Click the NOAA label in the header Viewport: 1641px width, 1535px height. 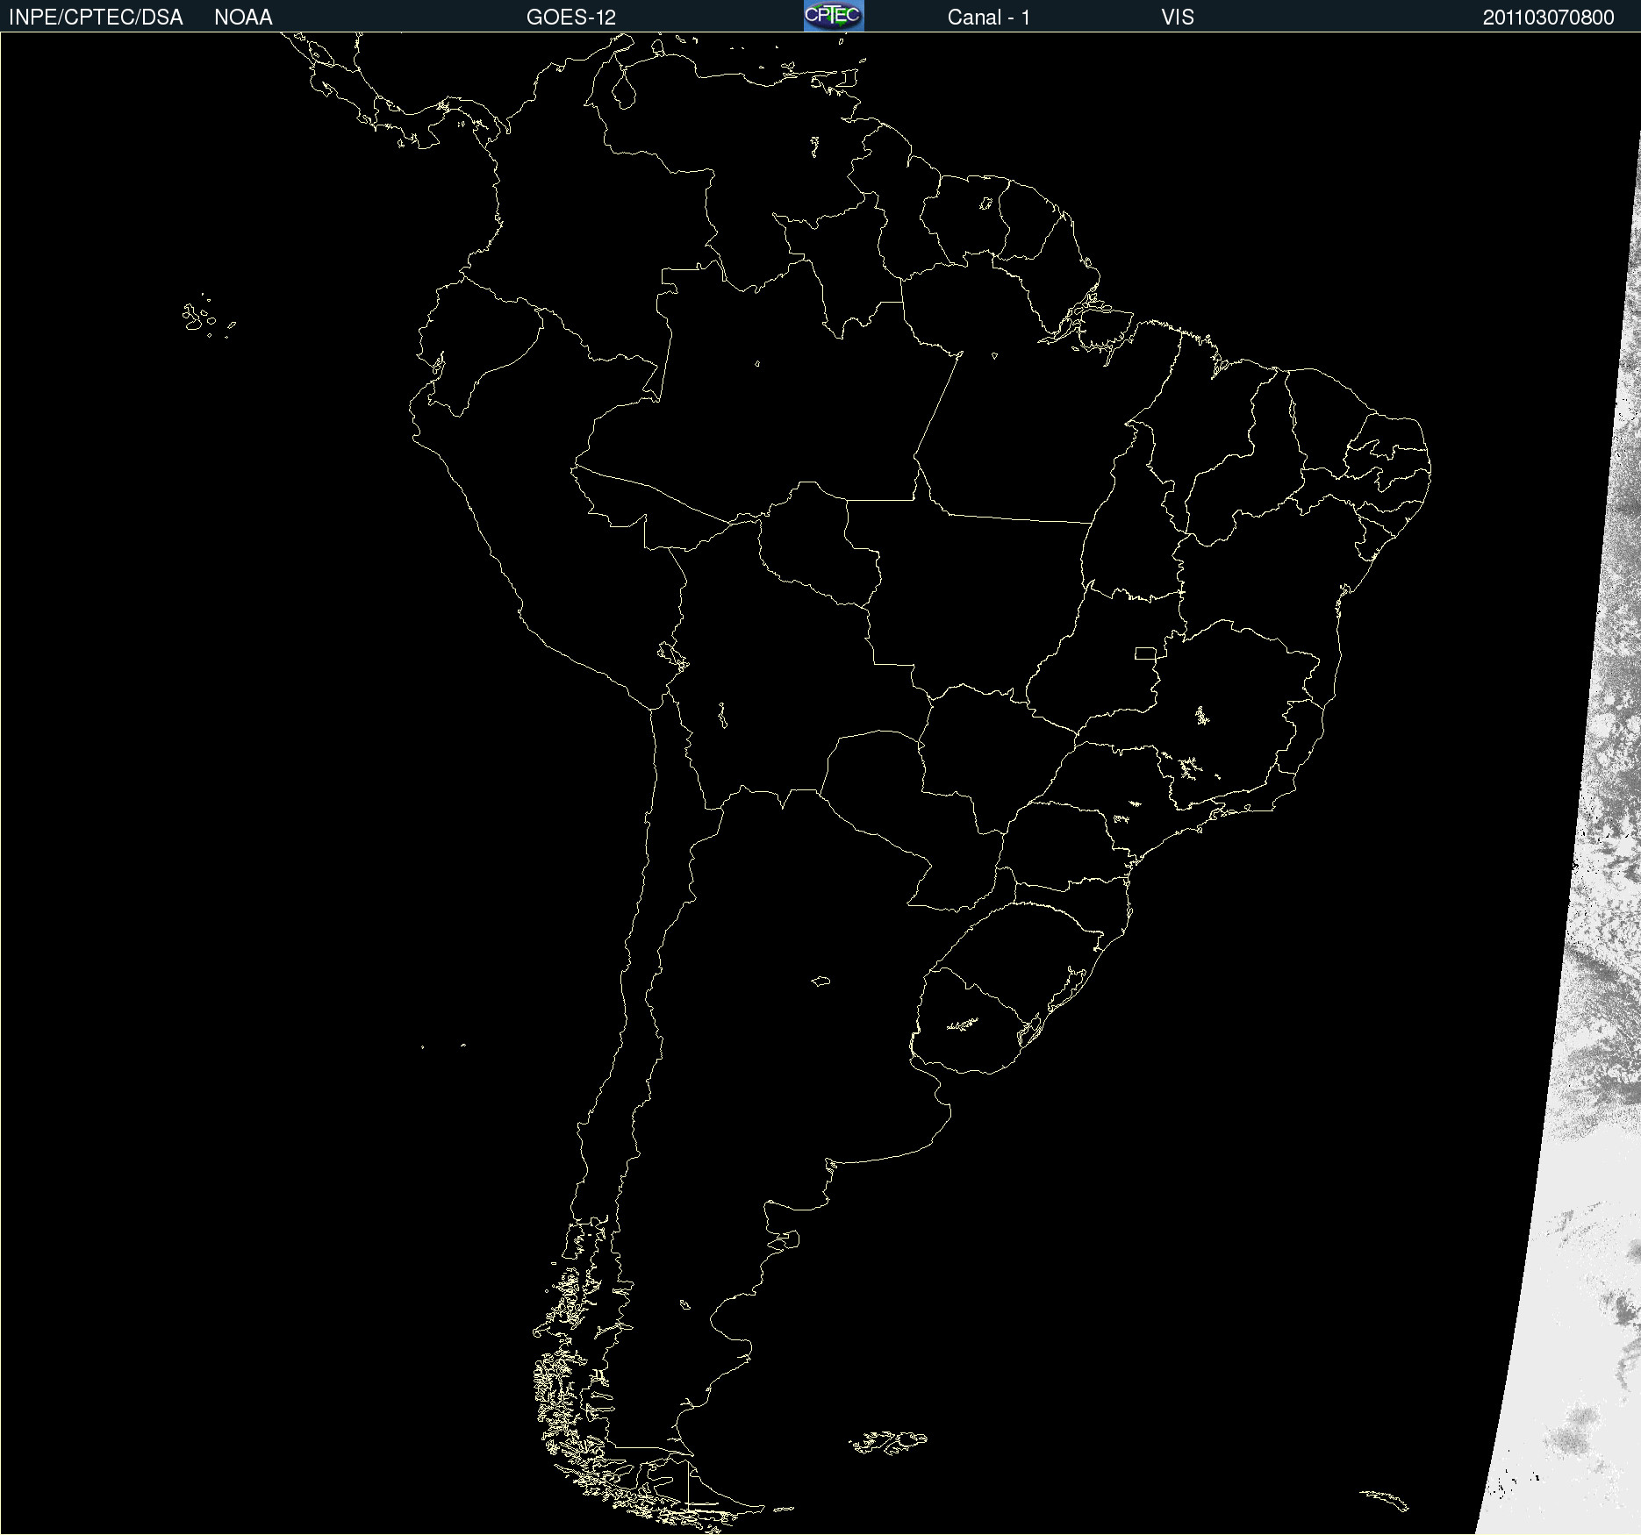point(243,18)
